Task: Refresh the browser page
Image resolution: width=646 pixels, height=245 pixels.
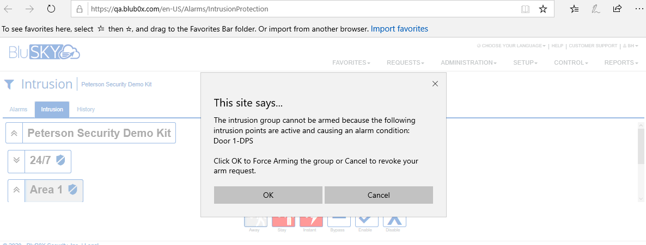Action: coord(51,9)
